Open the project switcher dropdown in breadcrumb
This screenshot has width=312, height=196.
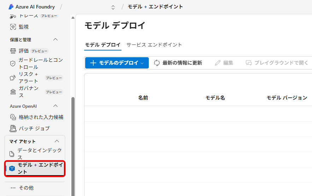(113, 7)
